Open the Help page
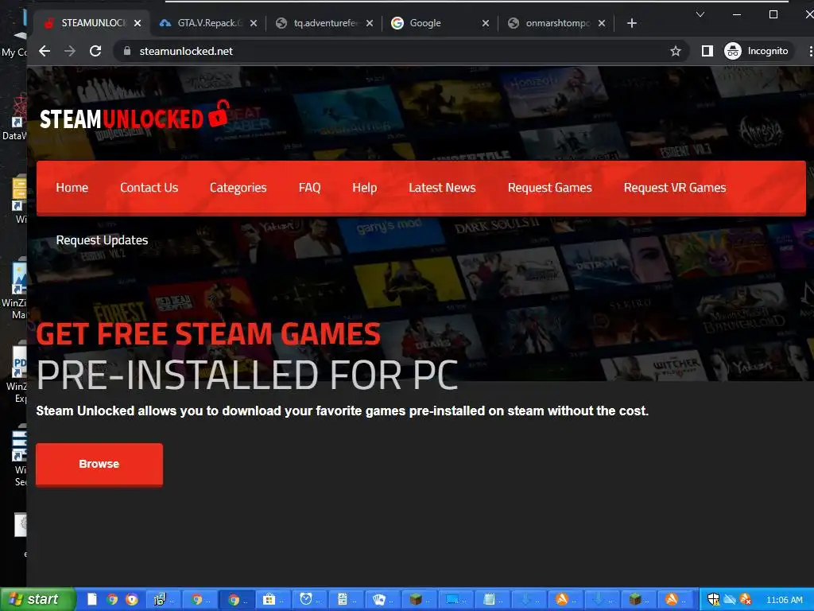This screenshot has width=814, height=611. click(364, 188)
